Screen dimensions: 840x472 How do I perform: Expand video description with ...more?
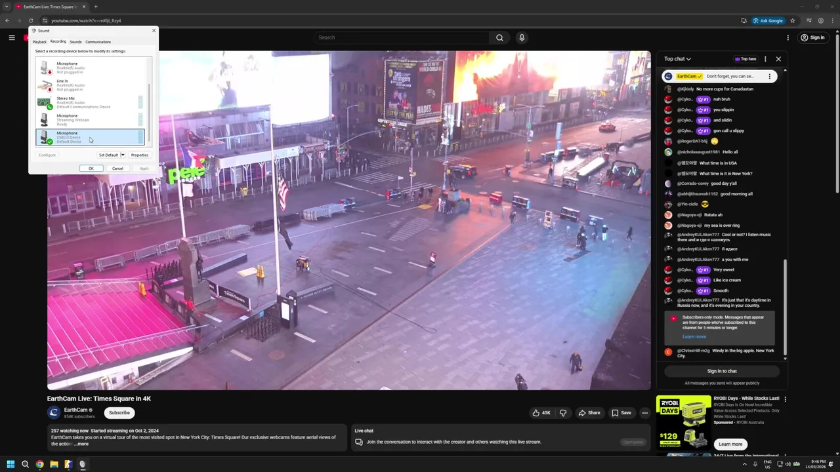81,444
